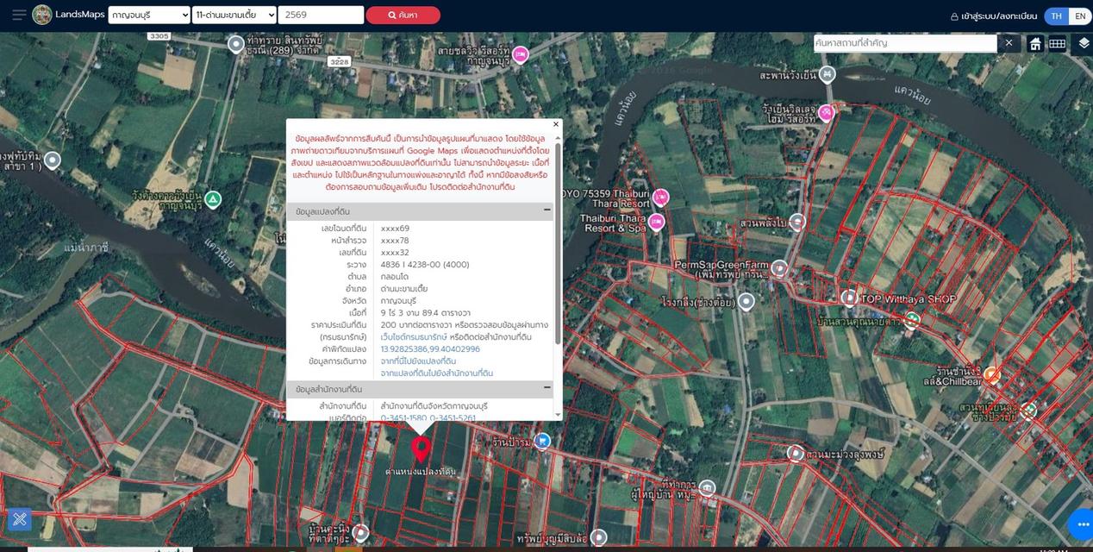Clear the place search with X
Image resolution: width=1093 pixels, height=552 pixels.
click(1009, 43)
